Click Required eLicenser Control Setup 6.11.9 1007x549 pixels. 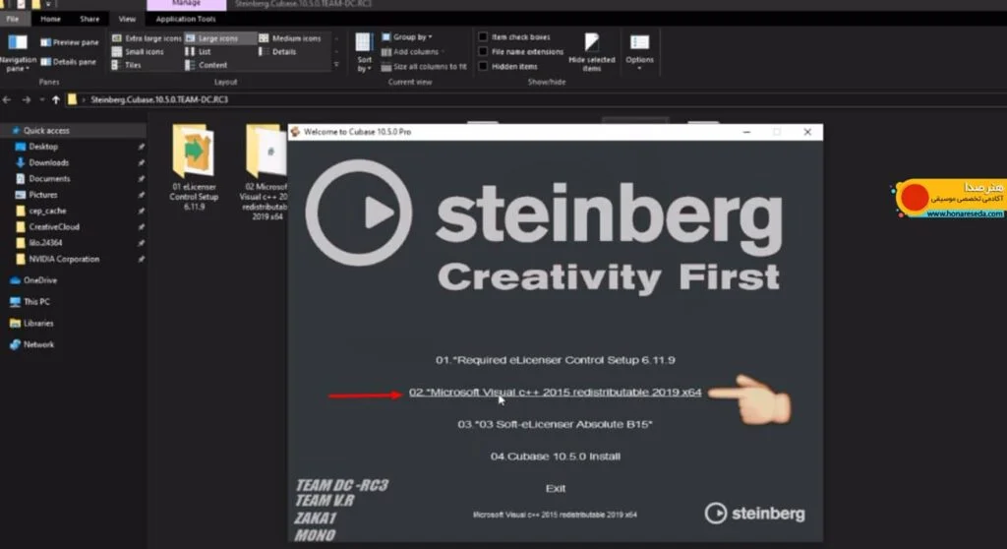(x=555, y=360)
